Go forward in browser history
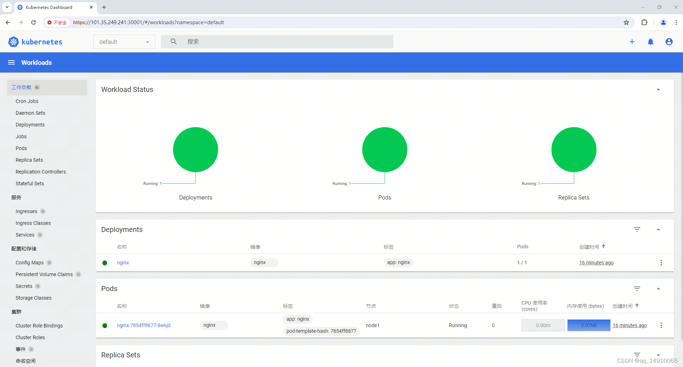Image resolution: width=683 pixels, height=367 pixels. (21, 22)
